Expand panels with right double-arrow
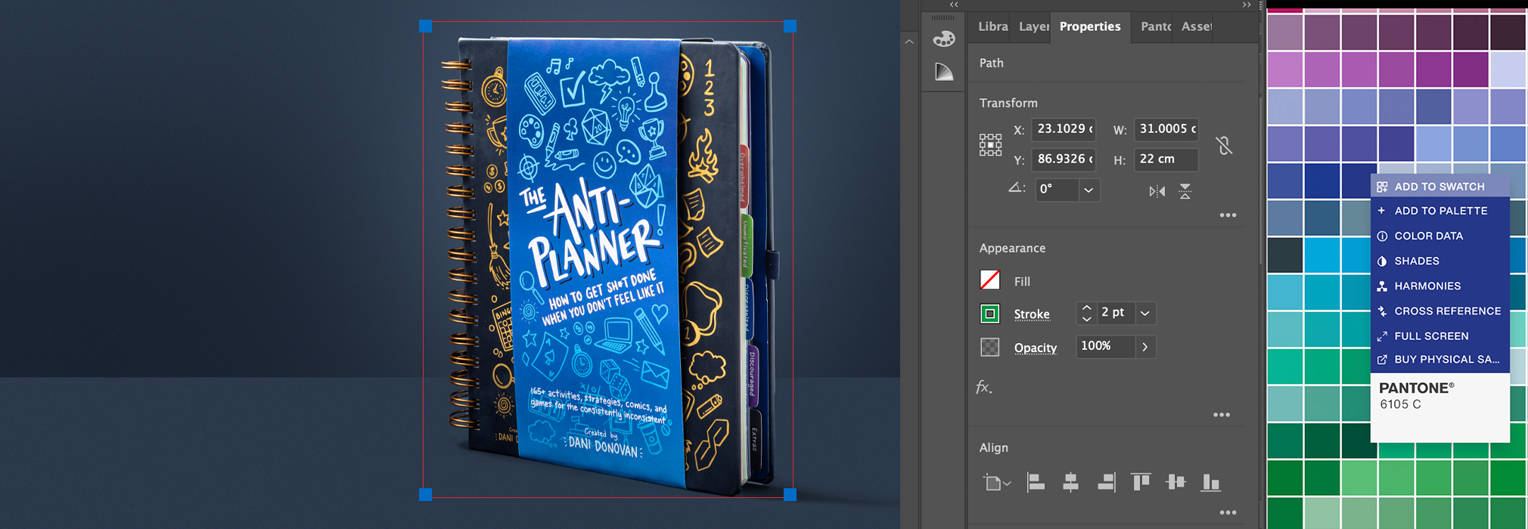The width and height of the screenshot is (1528, 529). 1247,5
